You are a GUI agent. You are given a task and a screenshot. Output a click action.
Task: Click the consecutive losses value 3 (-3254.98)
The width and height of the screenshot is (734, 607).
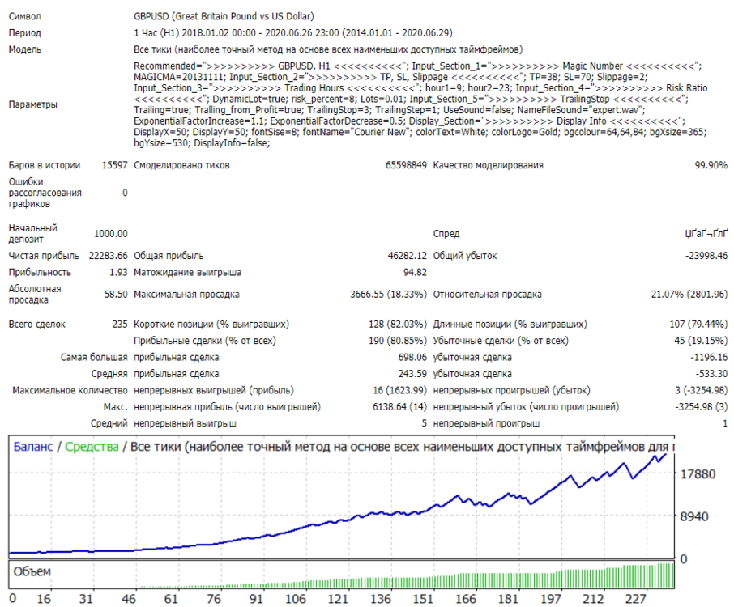pos(702,390)
